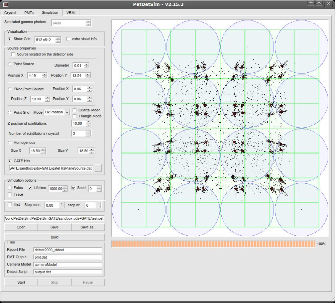Click the Detect Script field output.det
This screenshot has width=335, height=303.
click(x=68, y=272)
